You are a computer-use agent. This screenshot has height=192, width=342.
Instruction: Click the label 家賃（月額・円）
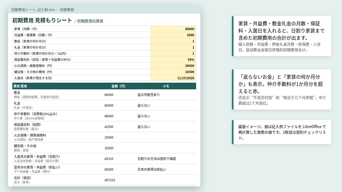(x=25, y=29)
